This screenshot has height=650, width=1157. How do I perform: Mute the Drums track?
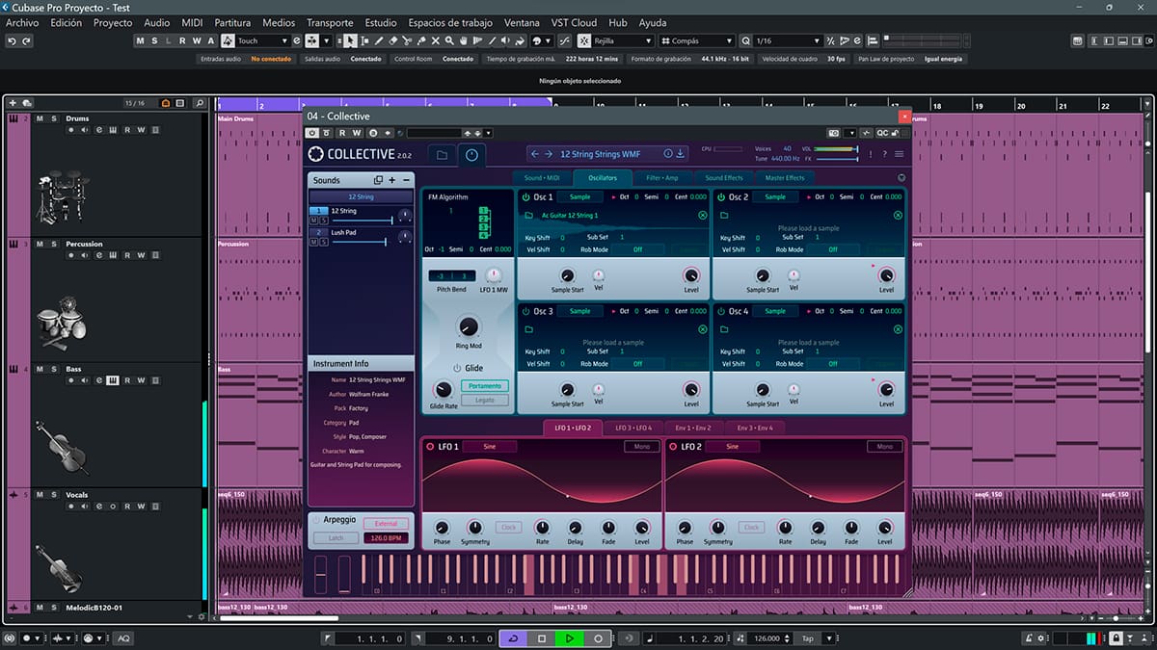pos(40,118)
